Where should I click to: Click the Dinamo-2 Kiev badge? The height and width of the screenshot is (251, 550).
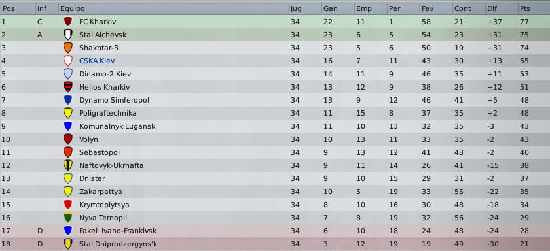coord(67,74)
